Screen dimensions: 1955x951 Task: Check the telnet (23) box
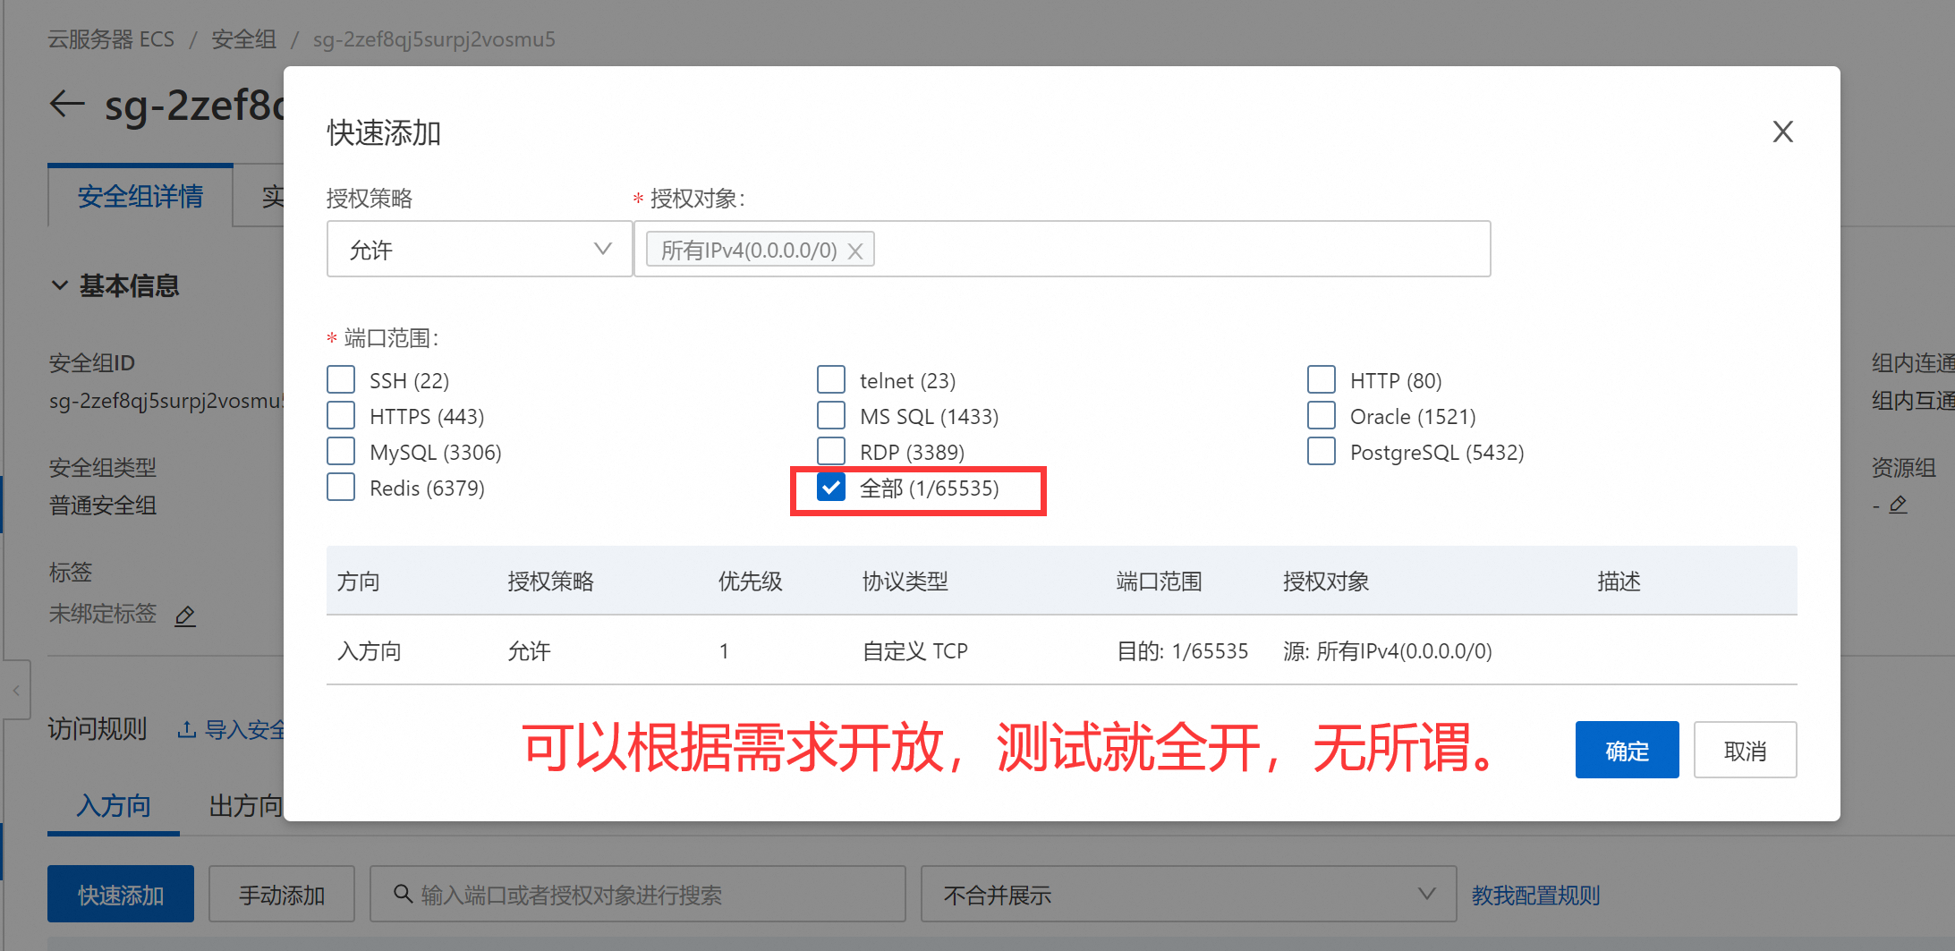coord(831,379)
